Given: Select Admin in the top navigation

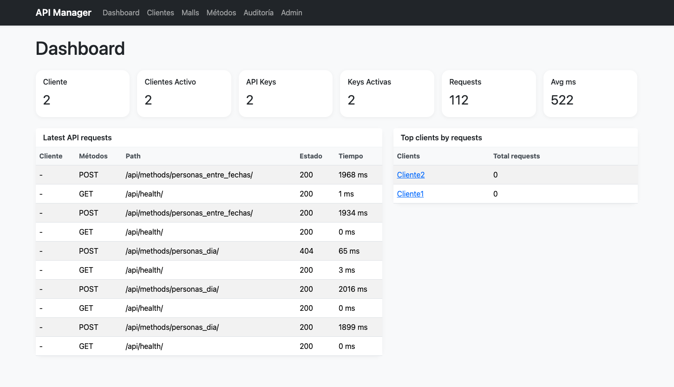Looking at the screenshot, I should coord(292,13).
